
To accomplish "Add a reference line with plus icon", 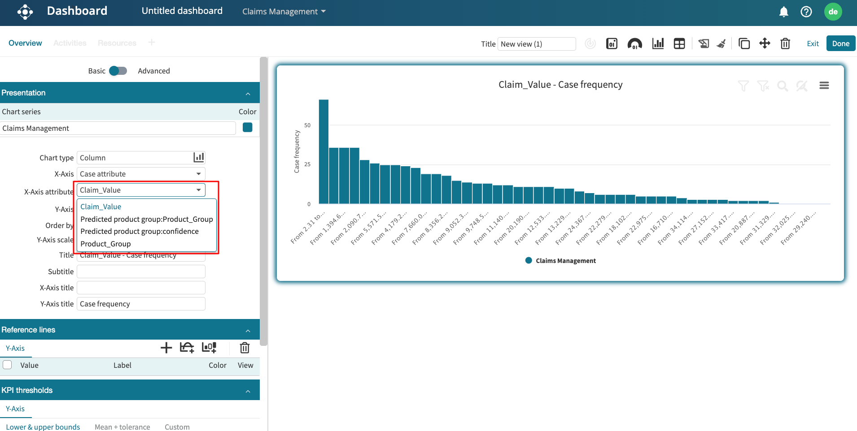I will pyautogui.click(x=166, y=348).
